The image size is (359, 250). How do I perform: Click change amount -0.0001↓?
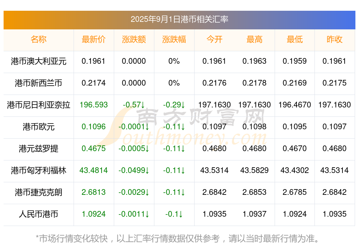[x=134, y=126]
